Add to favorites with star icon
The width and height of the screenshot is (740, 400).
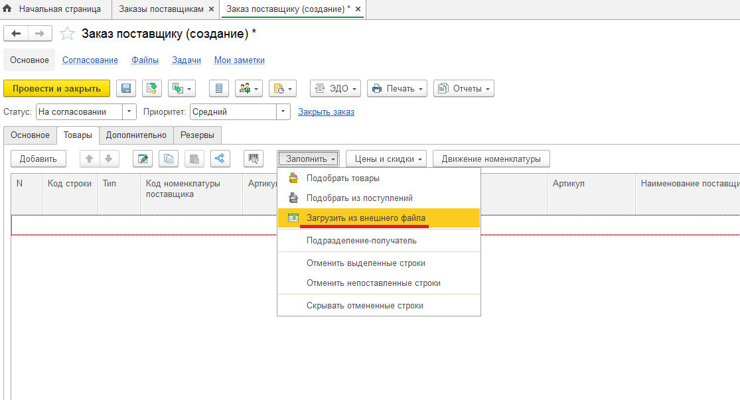coord(67,34)
